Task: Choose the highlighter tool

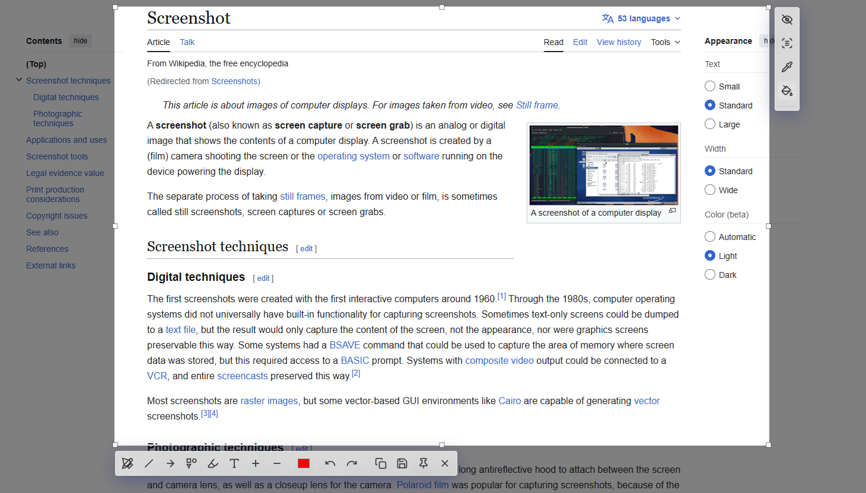Action: point(213,463)
